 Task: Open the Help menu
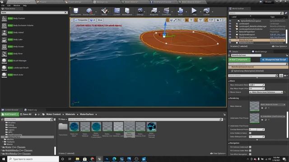coord(25,5)
